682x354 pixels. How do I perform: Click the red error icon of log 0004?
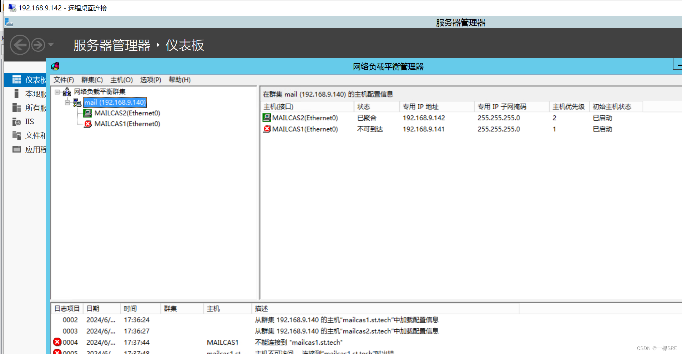pos(57,342)
